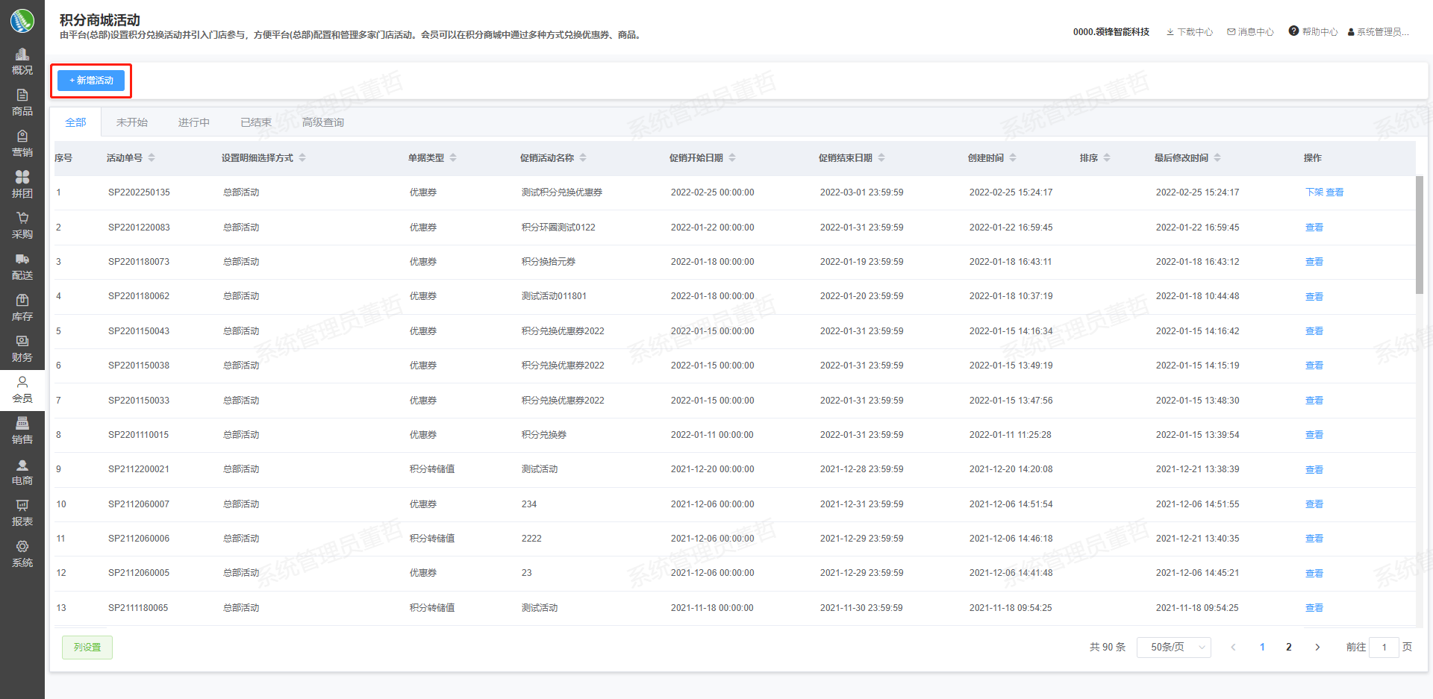This screenshot has height=699, width=1433.
Task: Open the 概况 overview sidebar icon
Action: click(22, 54)
